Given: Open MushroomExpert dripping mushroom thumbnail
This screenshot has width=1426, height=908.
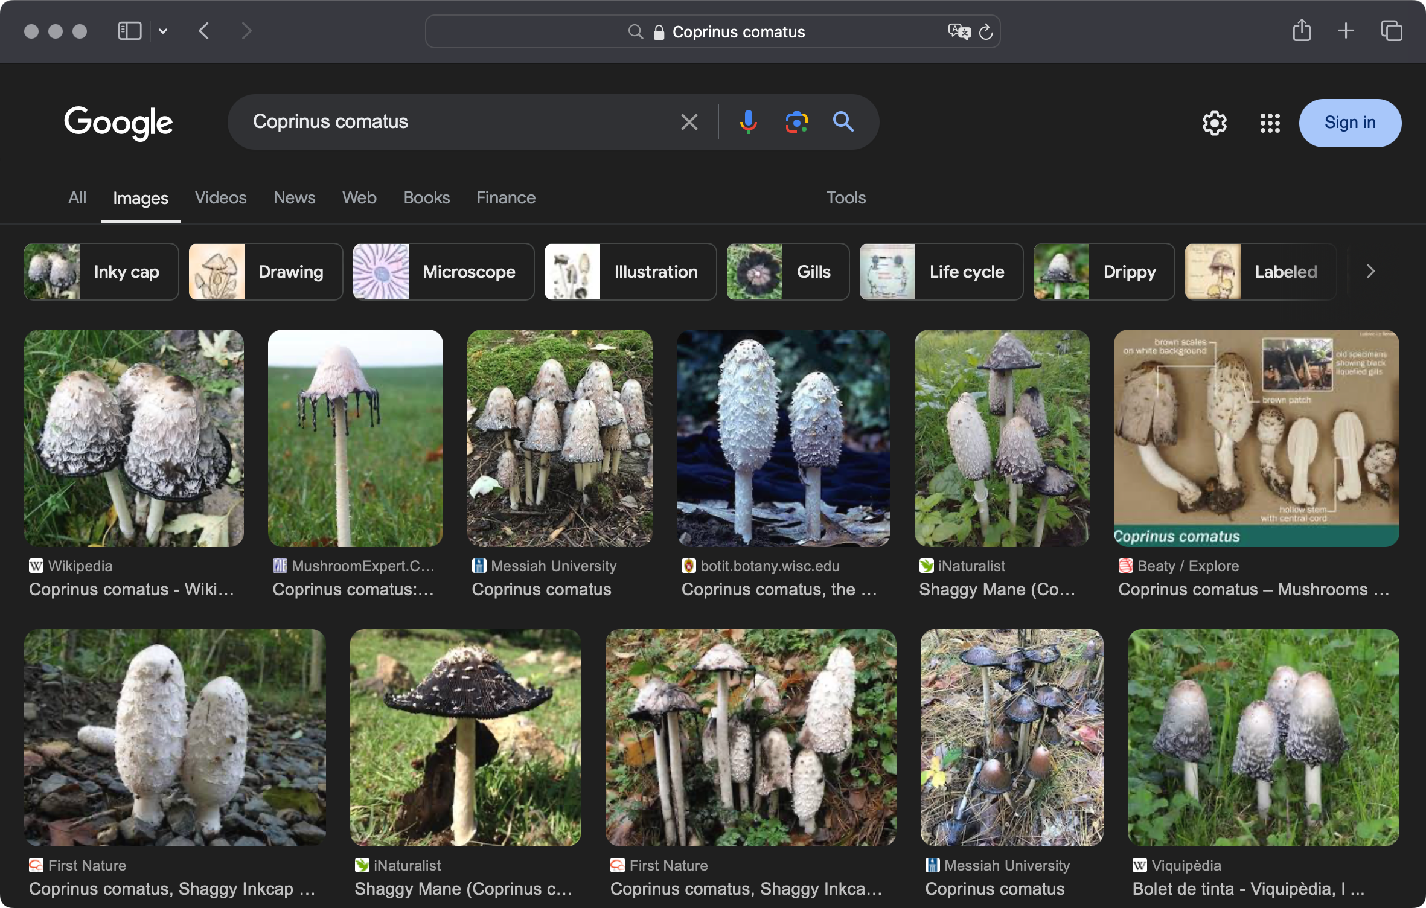Looking at the screenshot, I should pyautogui.click(x=355, y=438).
